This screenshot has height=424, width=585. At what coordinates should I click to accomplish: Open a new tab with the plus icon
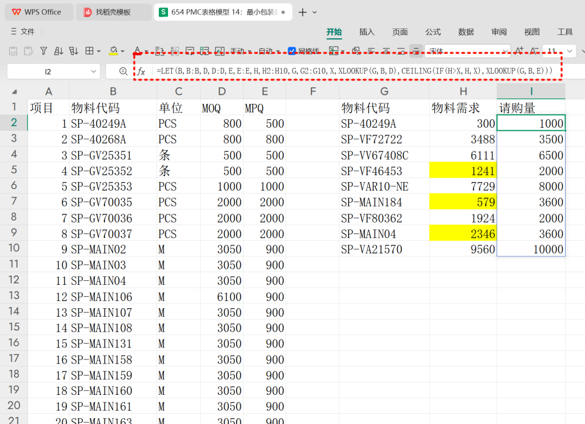[x=303, y=13]
